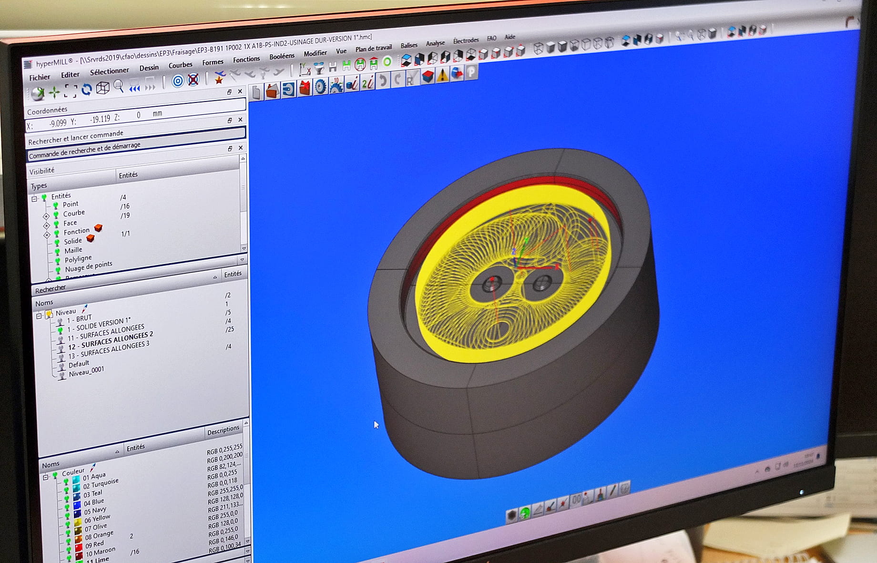This screenshot has height=563, width=877.
Task: Select the 12 - SURFACES ALLONGEES 2 level
Action: [110, 341]
